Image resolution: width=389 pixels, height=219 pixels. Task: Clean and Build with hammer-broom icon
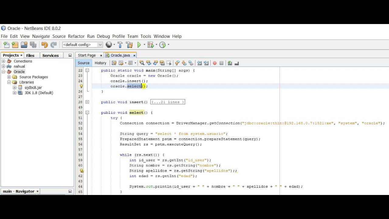129,45
